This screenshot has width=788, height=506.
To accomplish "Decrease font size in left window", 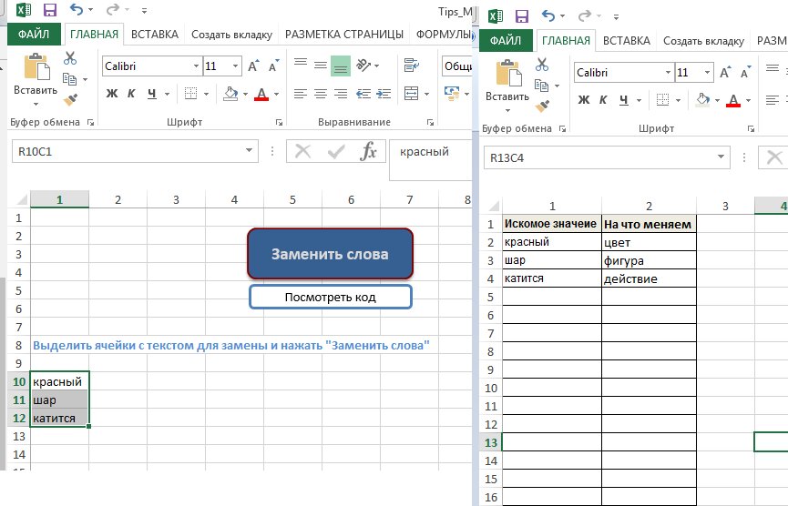I will tap(273, 66).
